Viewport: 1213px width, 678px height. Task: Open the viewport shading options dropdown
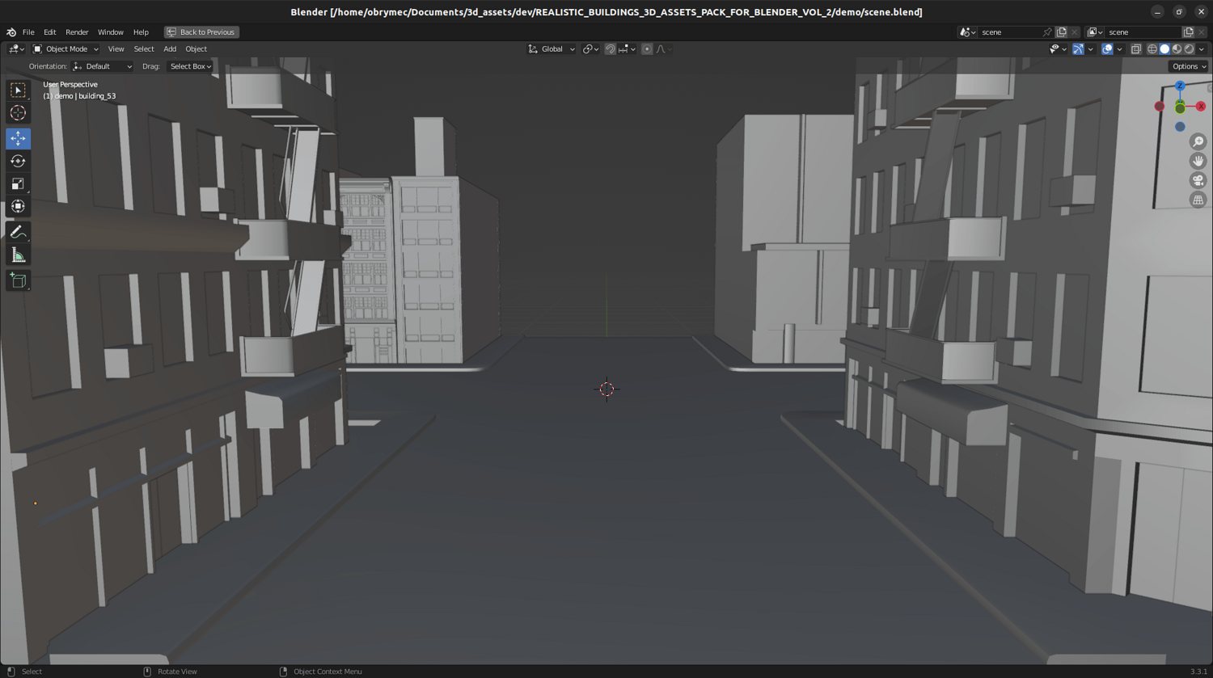click(1202, 49)
